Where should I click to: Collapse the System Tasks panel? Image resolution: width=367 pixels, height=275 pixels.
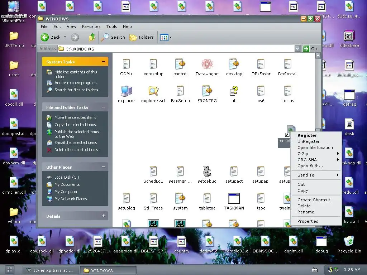tap(104, 62)
